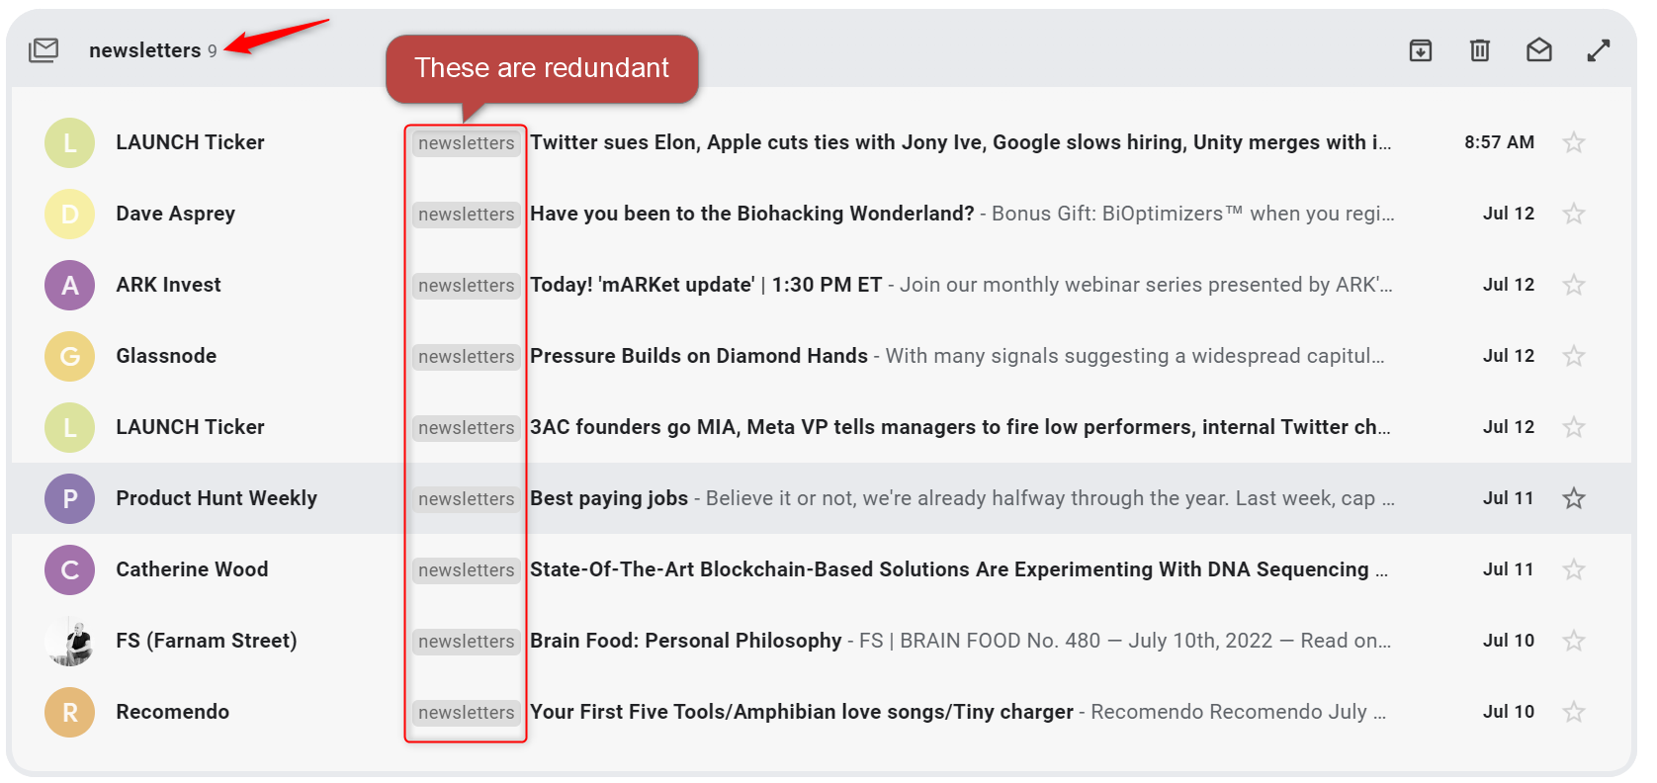Click newsletters label on Catherine Wood email
The width and height of the screenshot is (1657, 783).
pyautogui.click(x=467, y=570)
